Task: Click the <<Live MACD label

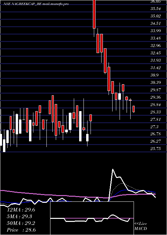Action: pos(141,226)
